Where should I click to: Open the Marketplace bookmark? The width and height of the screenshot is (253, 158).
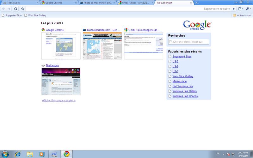pos(179,81)
